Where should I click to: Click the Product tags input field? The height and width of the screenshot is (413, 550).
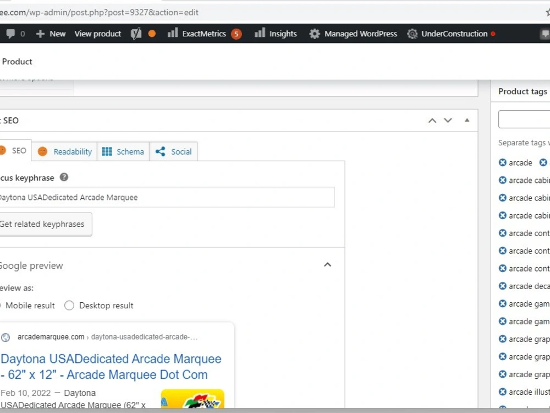pyautogui.click(x=524, y=119)
